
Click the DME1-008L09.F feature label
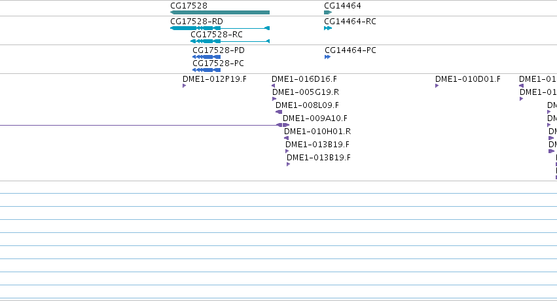click(x=307, y=105)
